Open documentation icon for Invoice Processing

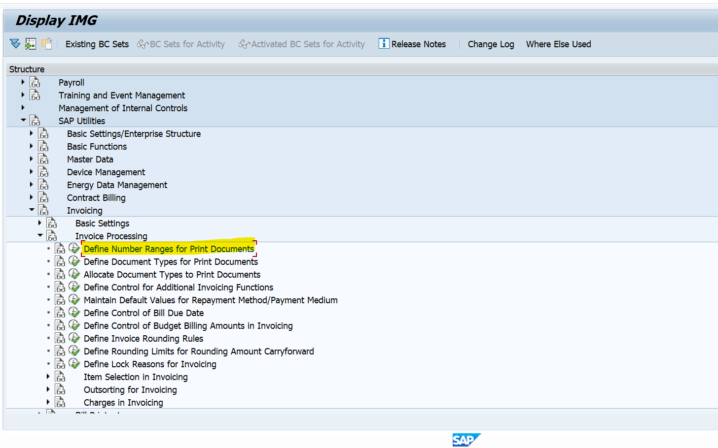click(52, 236)
